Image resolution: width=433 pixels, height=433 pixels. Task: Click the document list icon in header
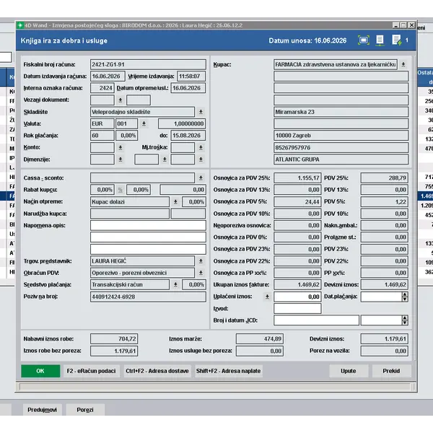380,40
